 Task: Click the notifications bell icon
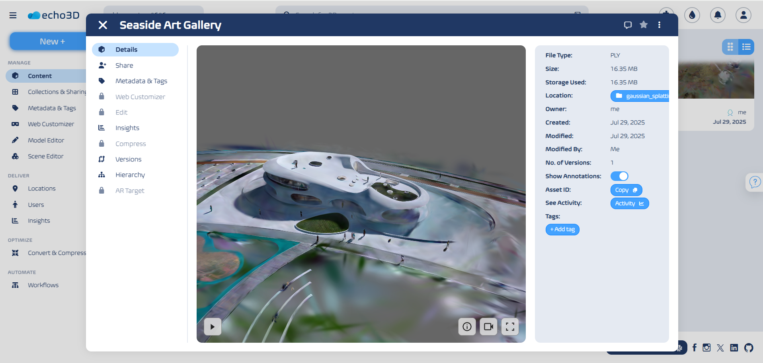[718, 15]
